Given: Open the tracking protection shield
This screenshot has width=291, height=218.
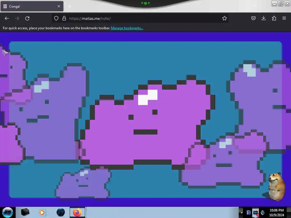Looking at the screenshot, I should click(56, 18).
